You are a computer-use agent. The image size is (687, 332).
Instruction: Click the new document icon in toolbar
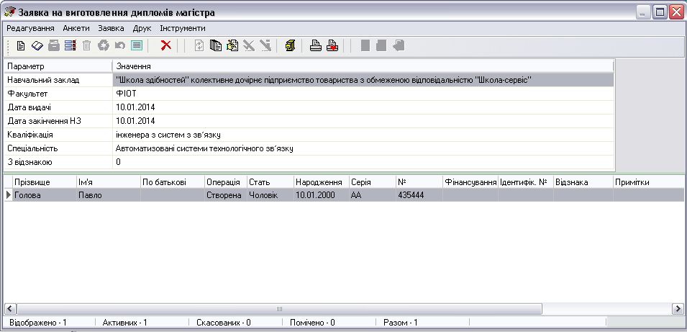pyautogui.click(x=21, y=45)
